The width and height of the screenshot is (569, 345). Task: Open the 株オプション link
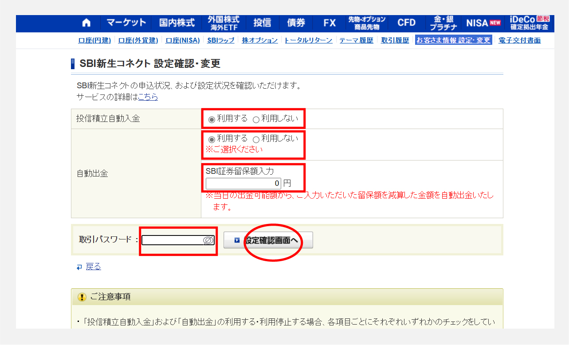(x=260, y=40)
